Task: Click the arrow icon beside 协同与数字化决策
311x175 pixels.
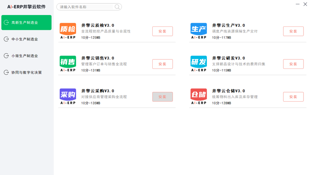Action: click(6, 72)
